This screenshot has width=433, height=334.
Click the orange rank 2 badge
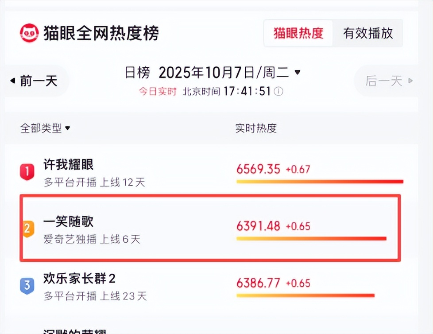tap(27, 229)
